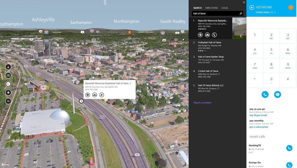The image size is (297, 168).
Task: Zoom out using the minus map control
Action: (x=8, y=101)
